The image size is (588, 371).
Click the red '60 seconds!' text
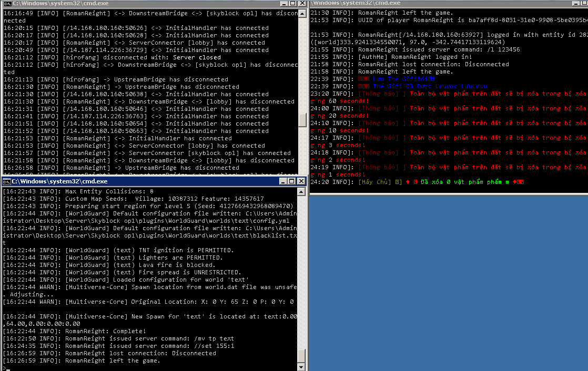(x=349, y=101)
